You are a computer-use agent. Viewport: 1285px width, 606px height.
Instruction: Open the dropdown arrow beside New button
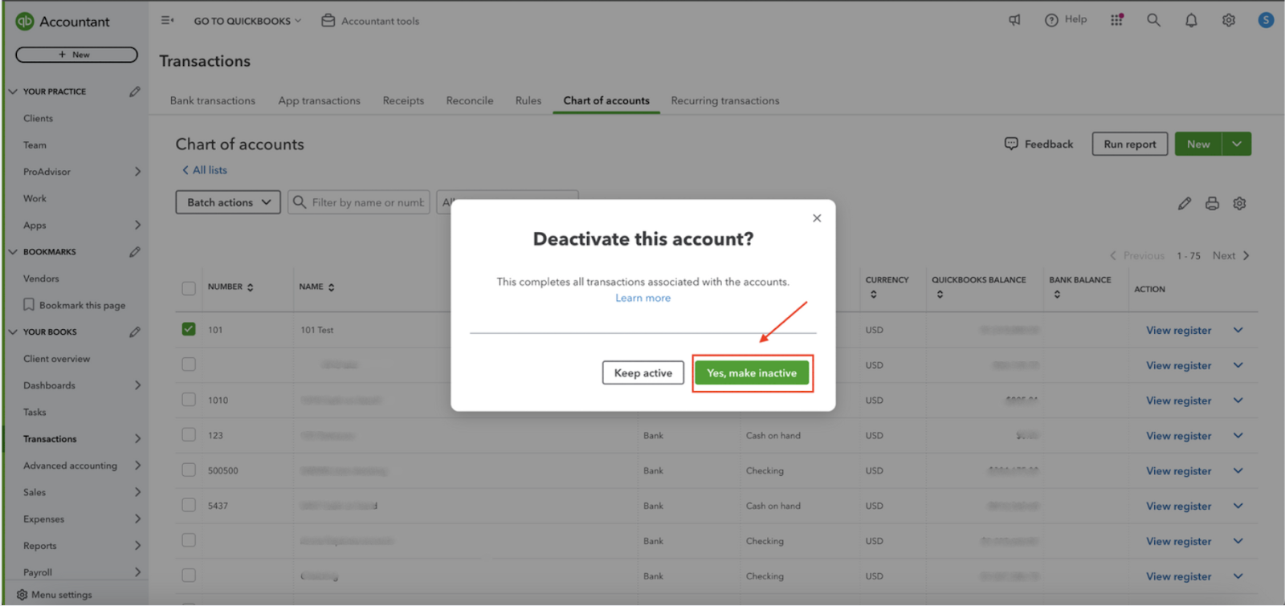(1237, 144)
